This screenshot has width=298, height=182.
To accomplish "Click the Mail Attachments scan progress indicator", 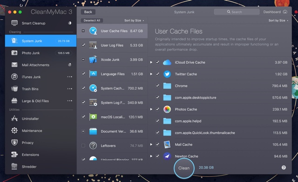I will pyautogui.click(x=70, y=65).
